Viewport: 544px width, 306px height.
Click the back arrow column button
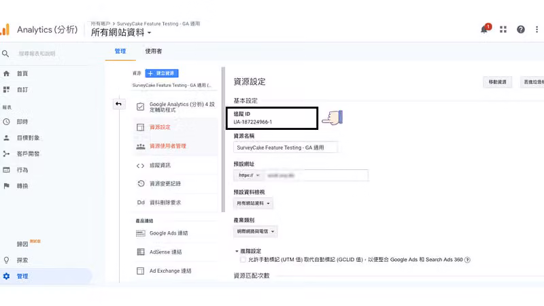point(118,104)
